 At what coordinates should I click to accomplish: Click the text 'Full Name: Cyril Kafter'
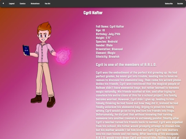(110, 26)
